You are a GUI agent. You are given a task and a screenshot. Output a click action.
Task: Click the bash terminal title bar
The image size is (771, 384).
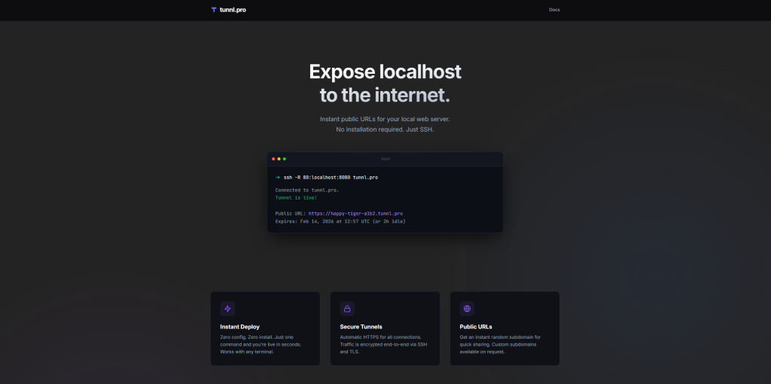385,159
